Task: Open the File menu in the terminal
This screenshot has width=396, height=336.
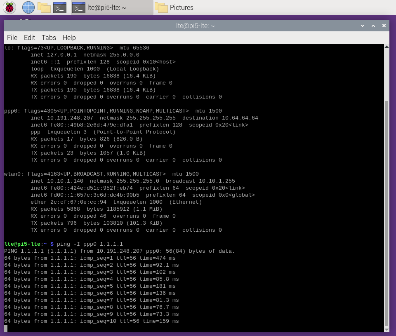Action: pos(12,38)
